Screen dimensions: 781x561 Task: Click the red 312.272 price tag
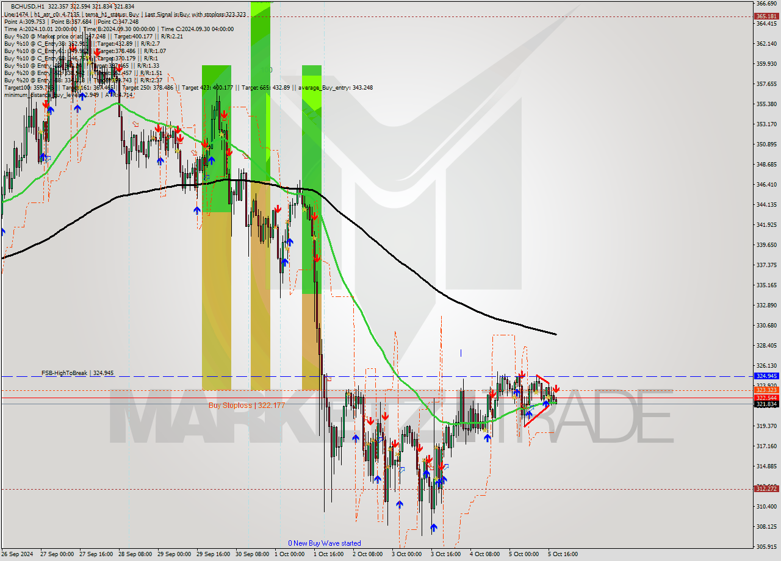tap(767, 488)
